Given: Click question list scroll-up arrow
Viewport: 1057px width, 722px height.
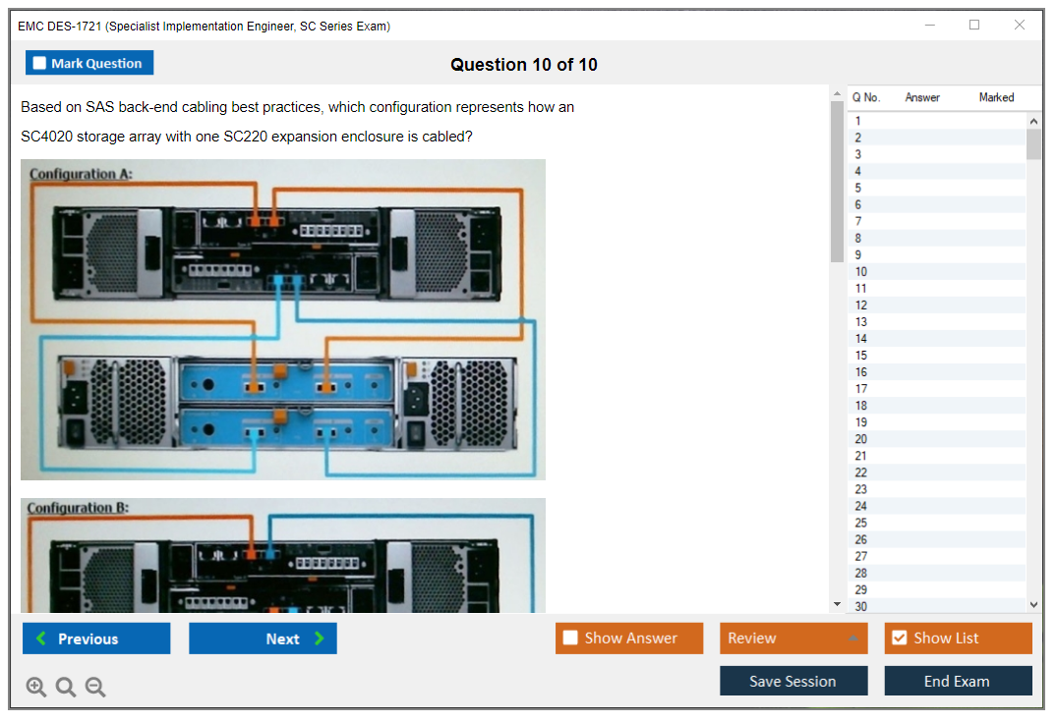Looking at the screenshot, I should tap(1033, 121).
